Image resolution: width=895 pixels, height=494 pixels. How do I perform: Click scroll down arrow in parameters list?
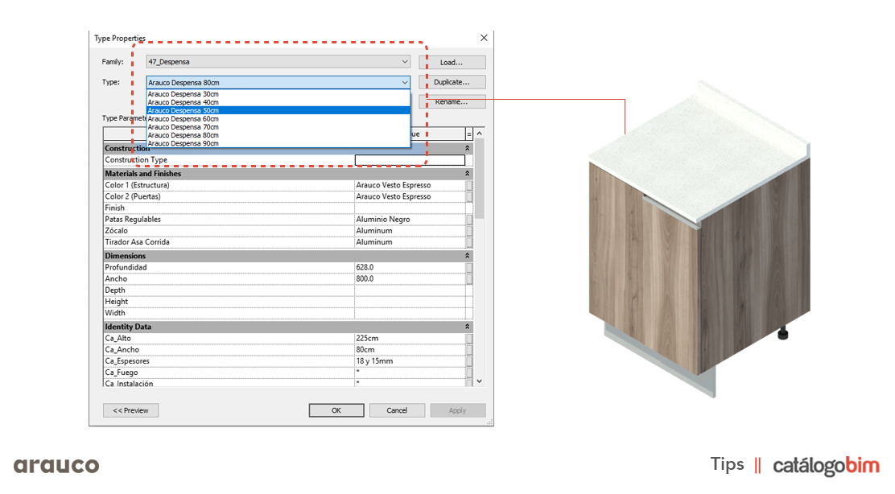click(480, 381)
